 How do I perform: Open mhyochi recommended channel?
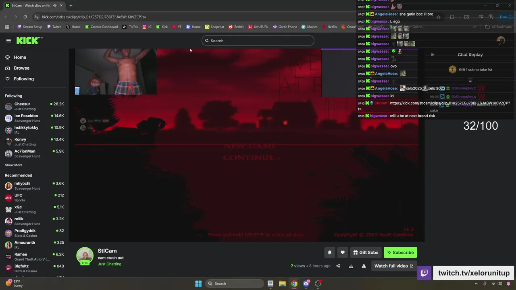click(x=34, y=186)
